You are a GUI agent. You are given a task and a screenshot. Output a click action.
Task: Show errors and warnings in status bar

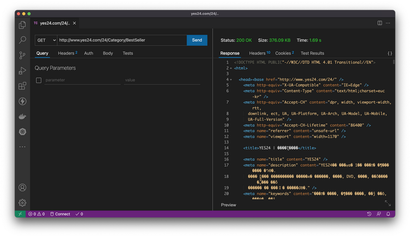click(x=37, y=214)
